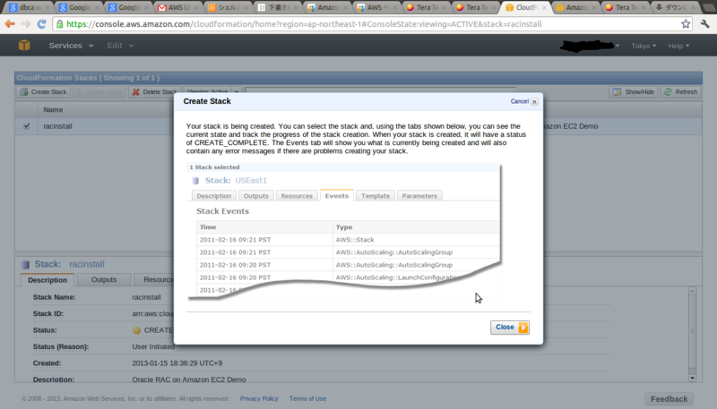This screenshot has width=717, height=409.
Task: Open the Tokyo region dropdown
Action: pyautogui.click(x=644, y=46)
